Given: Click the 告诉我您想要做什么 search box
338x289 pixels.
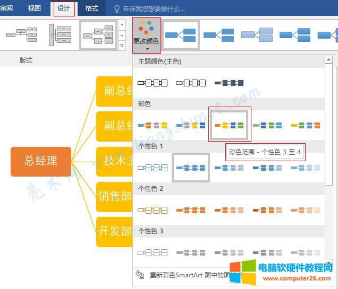Looking at the screenshot, I should pyautogui.click(x=154, y=9).
